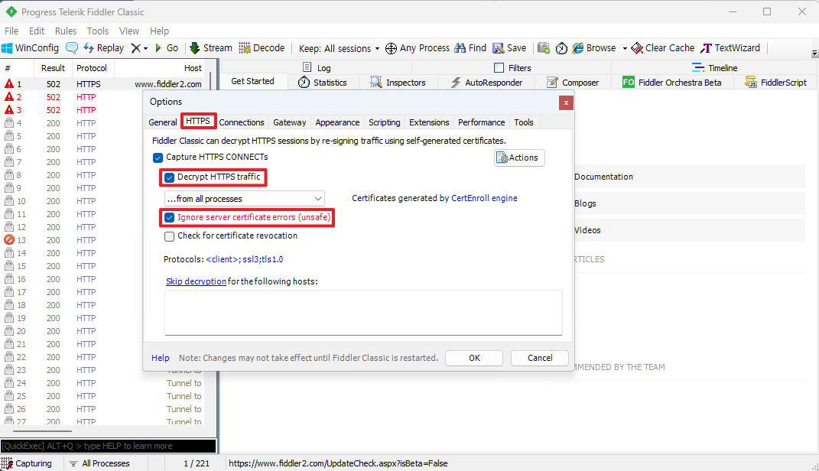
Task: Enable Check for certificate revocation
Action: [x=169, y=236]
